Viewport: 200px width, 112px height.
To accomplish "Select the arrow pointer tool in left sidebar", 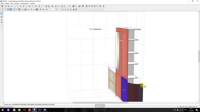I will click(2, 13).
